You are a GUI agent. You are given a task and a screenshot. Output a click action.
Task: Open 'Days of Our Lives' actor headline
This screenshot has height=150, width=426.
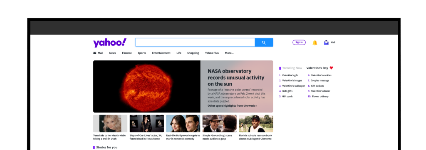coord(146,137)
